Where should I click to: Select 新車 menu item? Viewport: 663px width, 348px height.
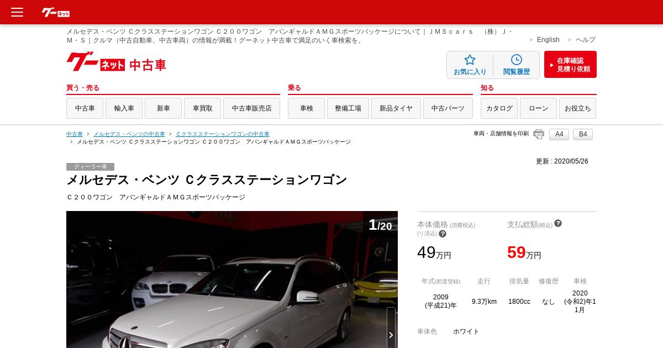click(163, 108)
